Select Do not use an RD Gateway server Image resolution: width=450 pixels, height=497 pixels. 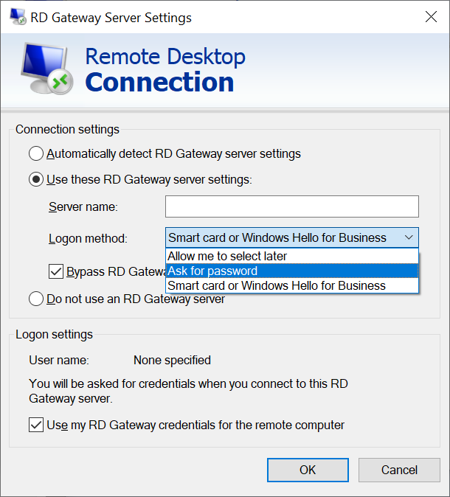(x=36, y=299)
